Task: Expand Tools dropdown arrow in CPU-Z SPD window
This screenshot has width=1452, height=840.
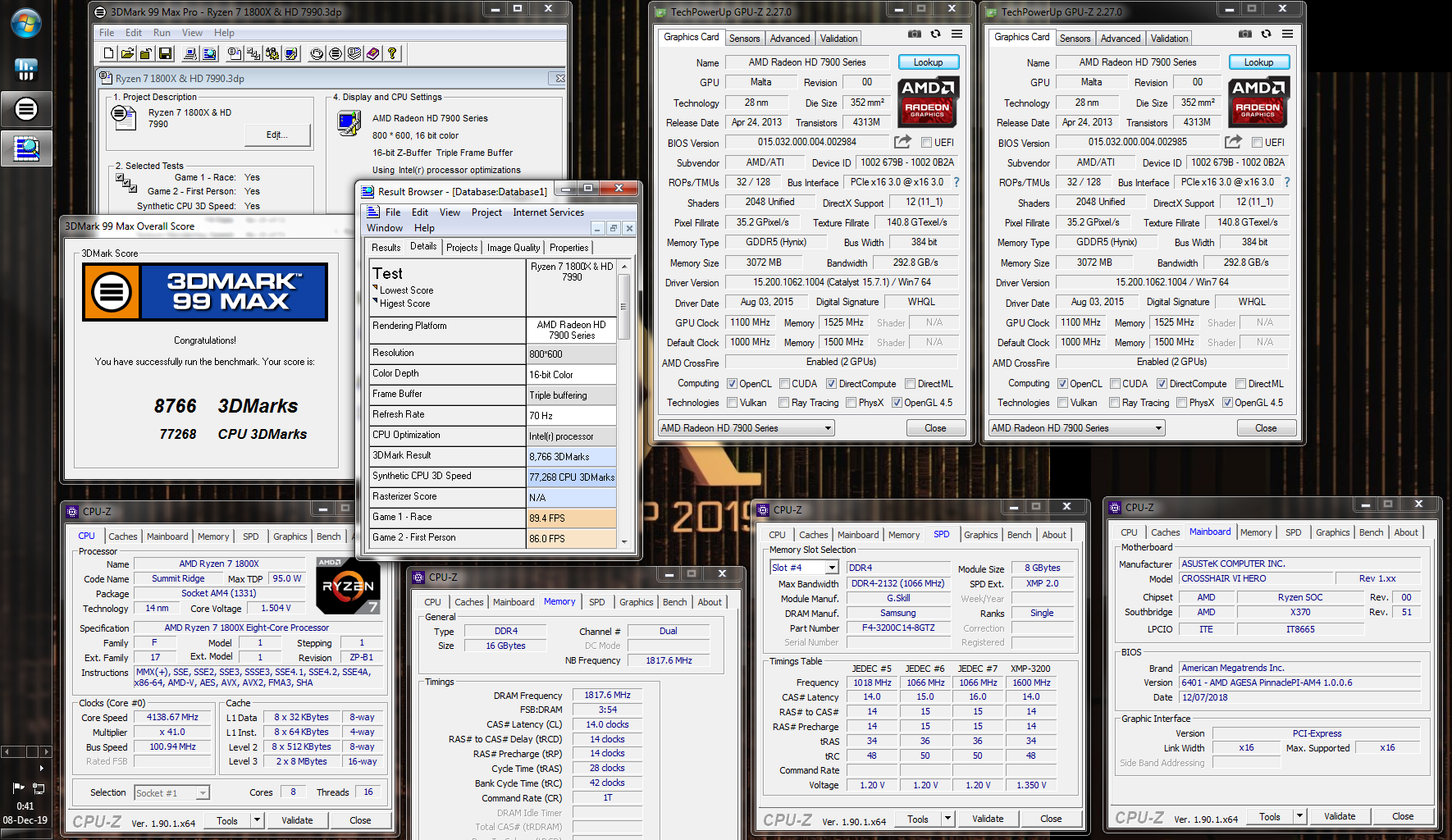Action: click(947, 819)
